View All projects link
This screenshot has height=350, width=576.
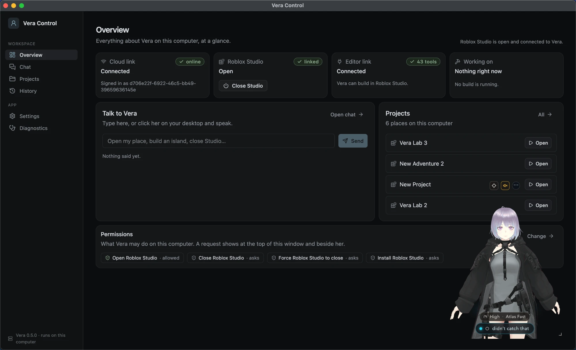(545, 115)
